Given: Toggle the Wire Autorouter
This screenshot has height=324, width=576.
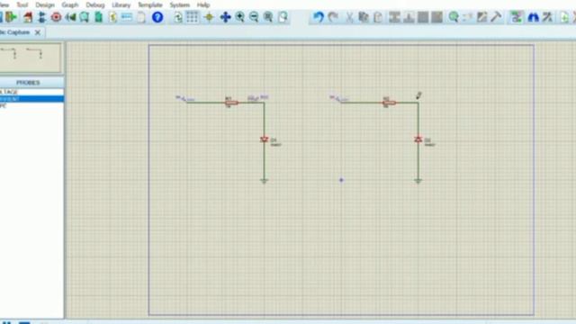Looking at the screenshot, I should coord(516,17).
